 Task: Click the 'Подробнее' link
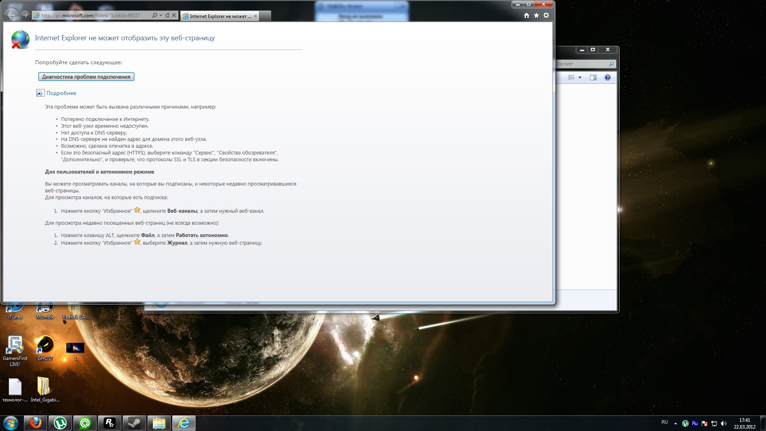[x=61, y=93]
